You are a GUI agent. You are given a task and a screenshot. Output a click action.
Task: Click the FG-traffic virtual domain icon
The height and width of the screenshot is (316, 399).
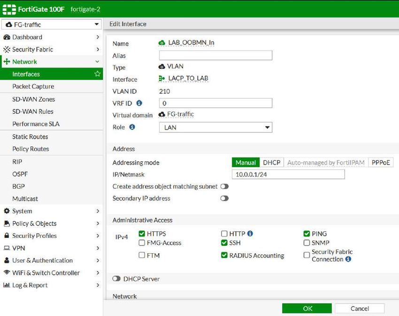pyautogui.click(x=161, y=115)
